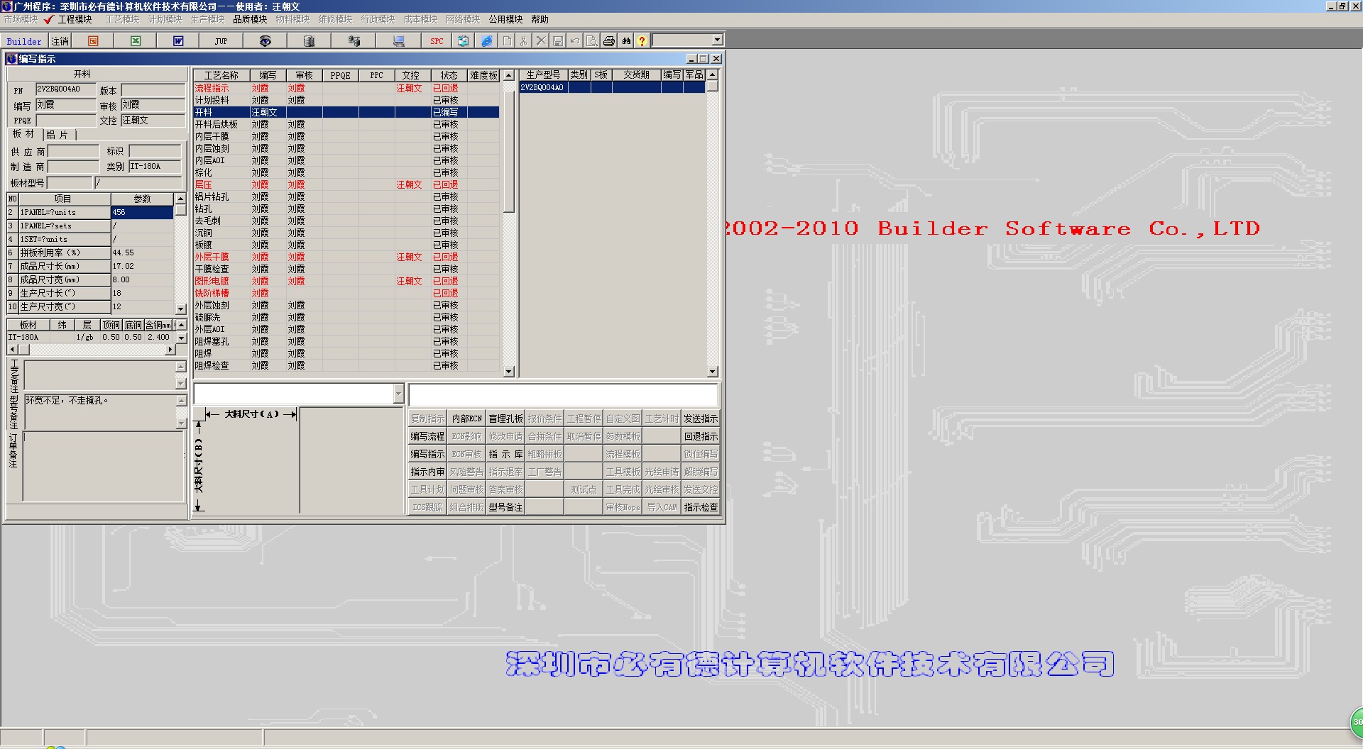Click the 指示内审 button
This screenshot has width=1363, height=749.
coord(427,472)
